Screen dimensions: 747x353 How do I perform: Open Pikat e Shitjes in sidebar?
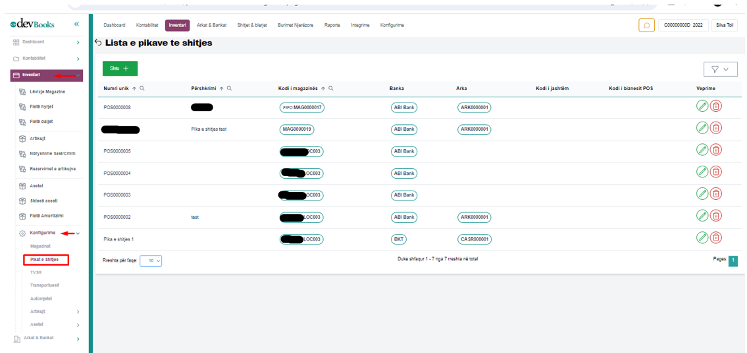coord(45,260)
